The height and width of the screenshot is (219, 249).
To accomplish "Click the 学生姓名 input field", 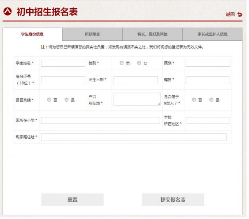I will point(63,63).
